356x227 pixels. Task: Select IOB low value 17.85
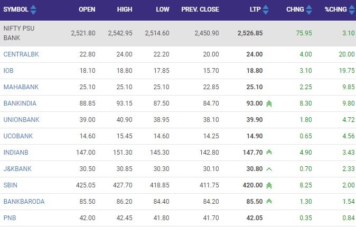pos(162,71)
